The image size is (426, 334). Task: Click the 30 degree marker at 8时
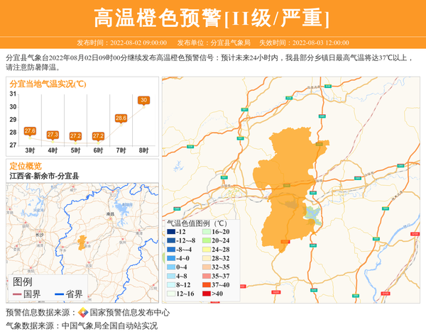(x=143, y=101)
